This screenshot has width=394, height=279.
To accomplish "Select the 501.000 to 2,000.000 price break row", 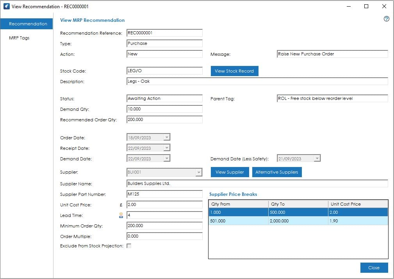I will [273, 221].
